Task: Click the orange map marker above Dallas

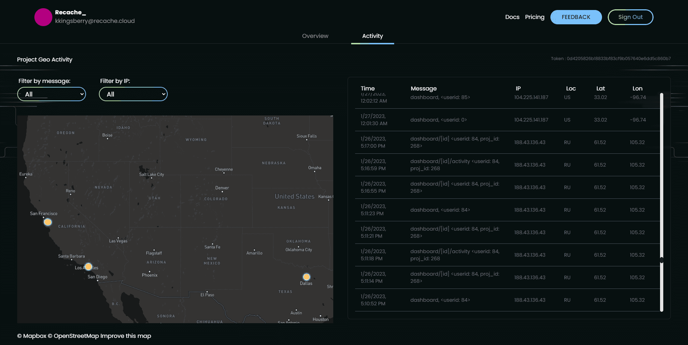Action: coord(306,277)
